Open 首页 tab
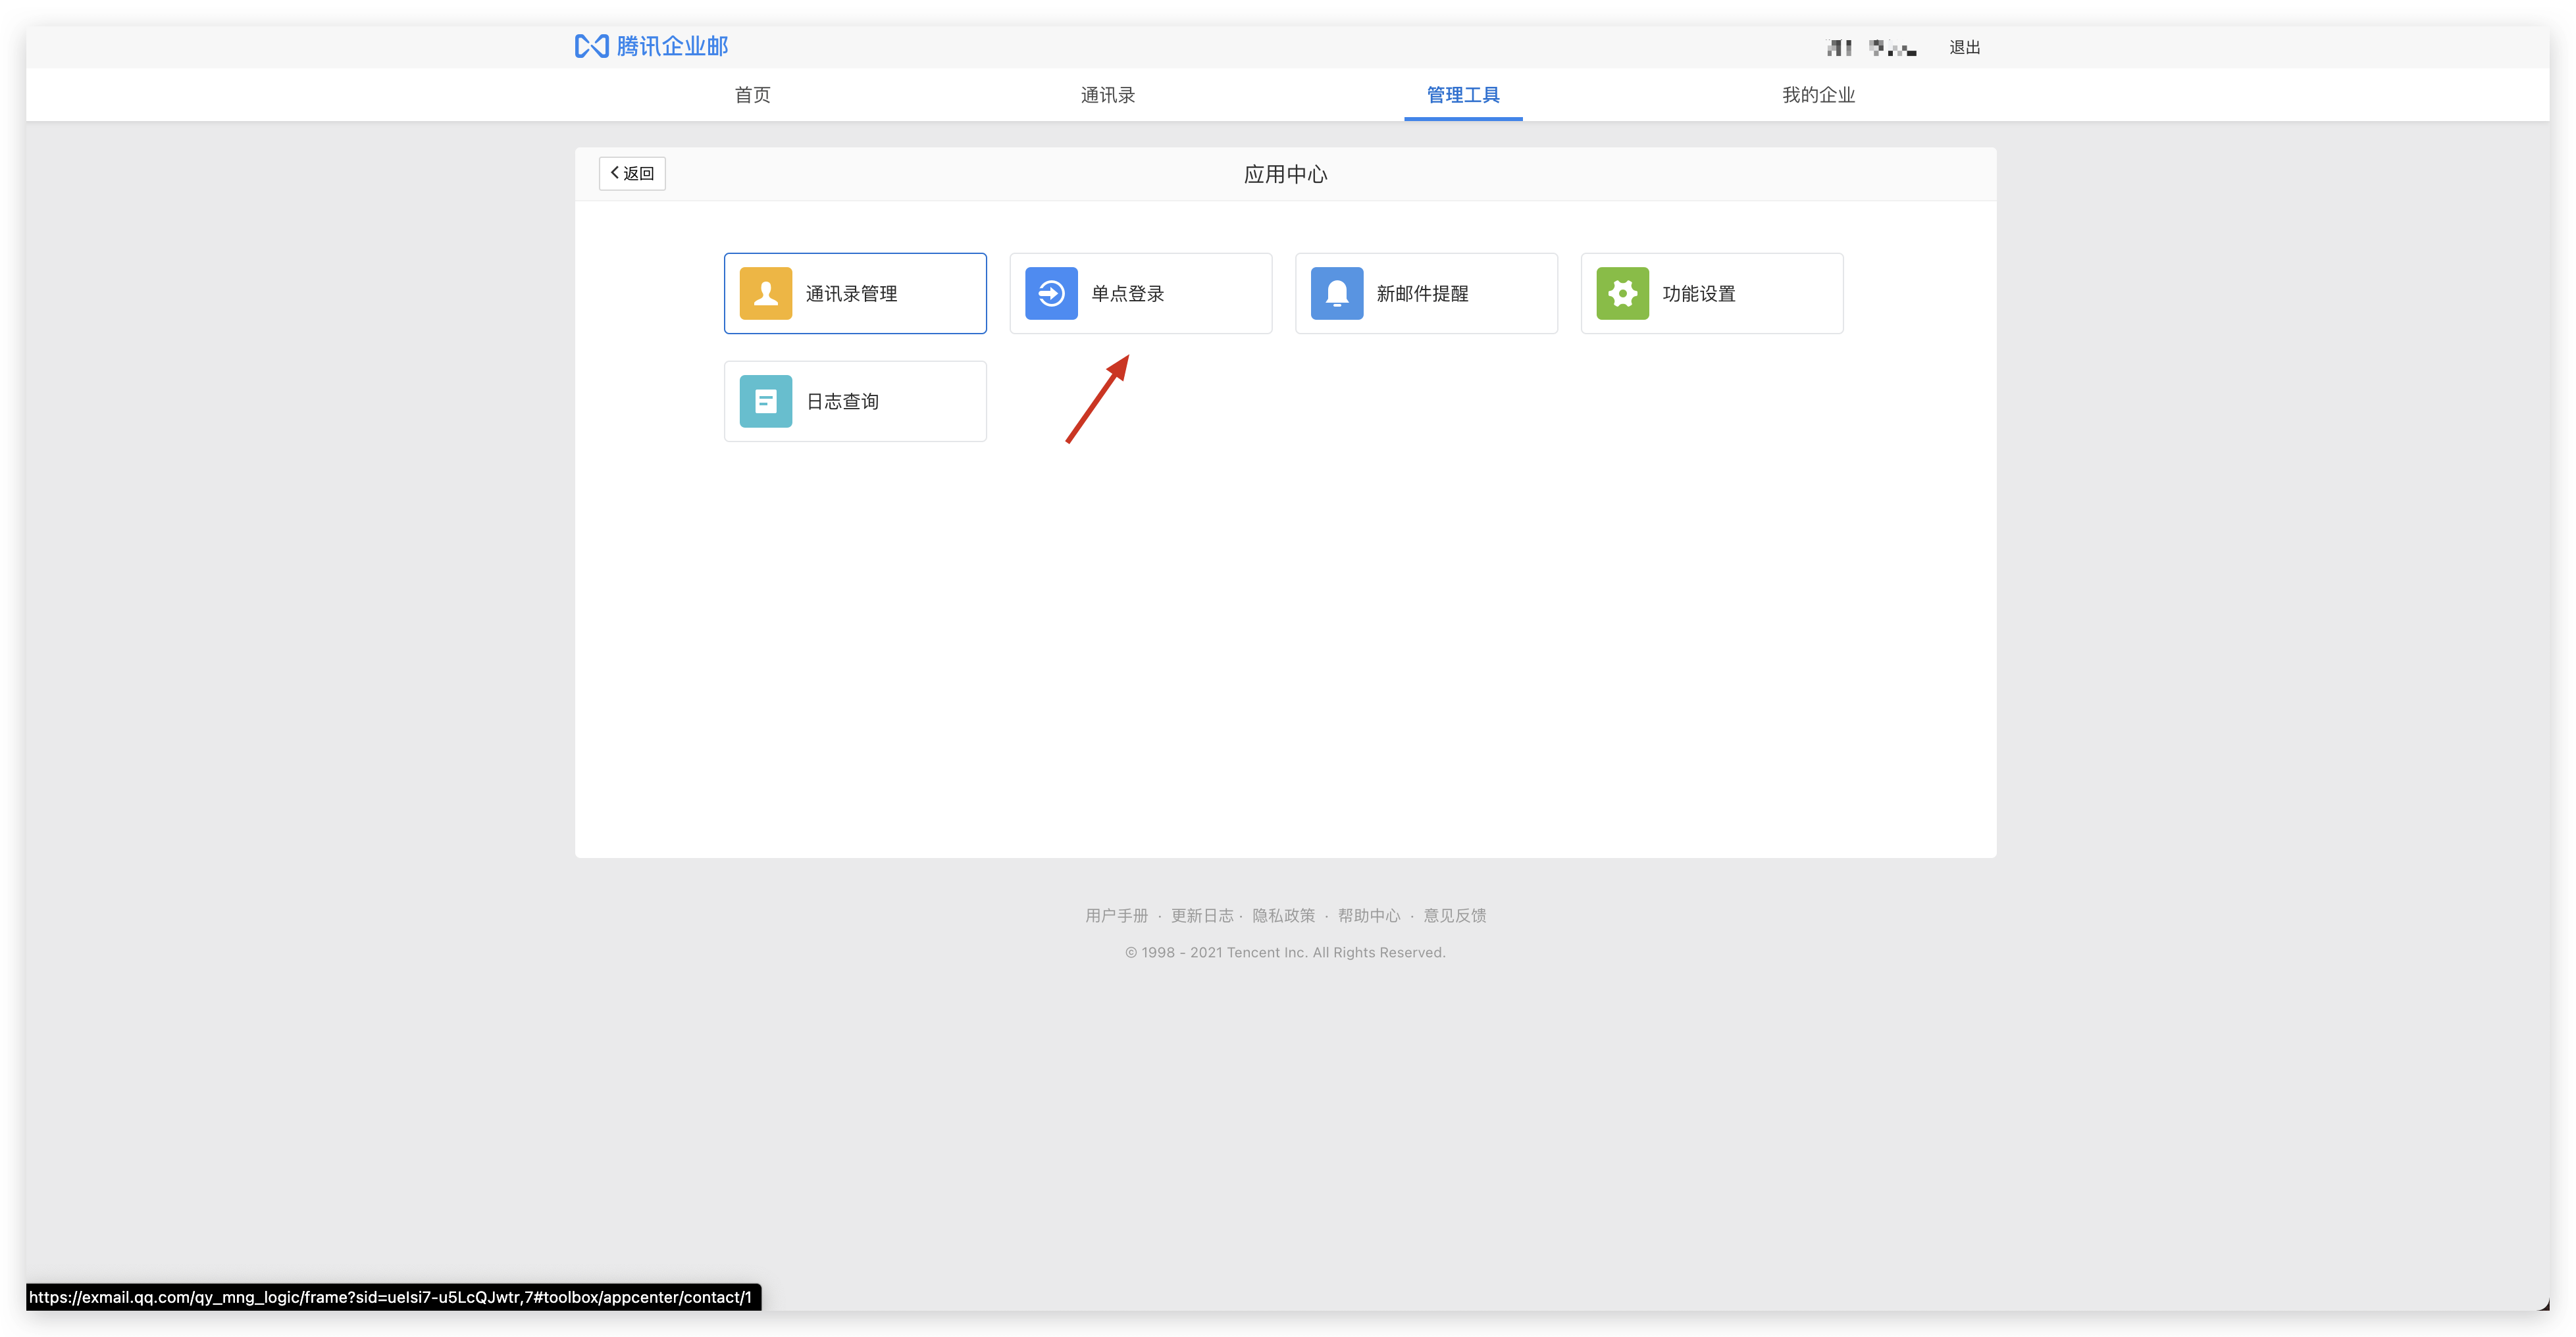2576x1337 pixels. 752,95
